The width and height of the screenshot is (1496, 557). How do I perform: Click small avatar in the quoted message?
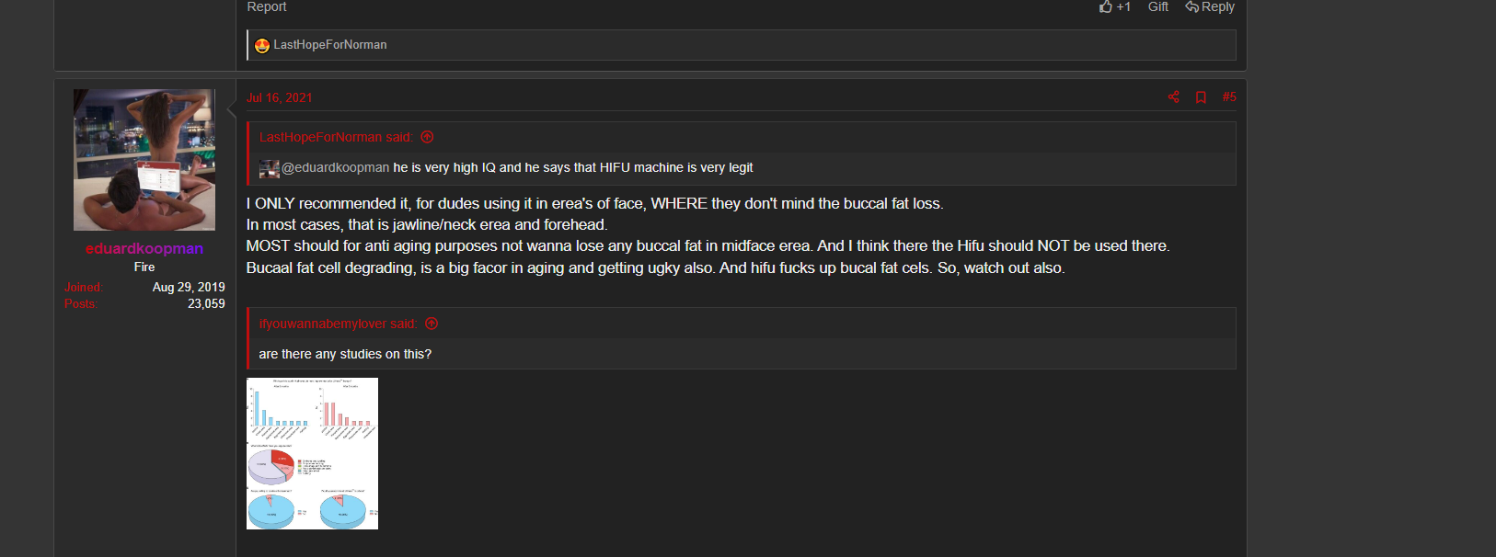point(269,168)
